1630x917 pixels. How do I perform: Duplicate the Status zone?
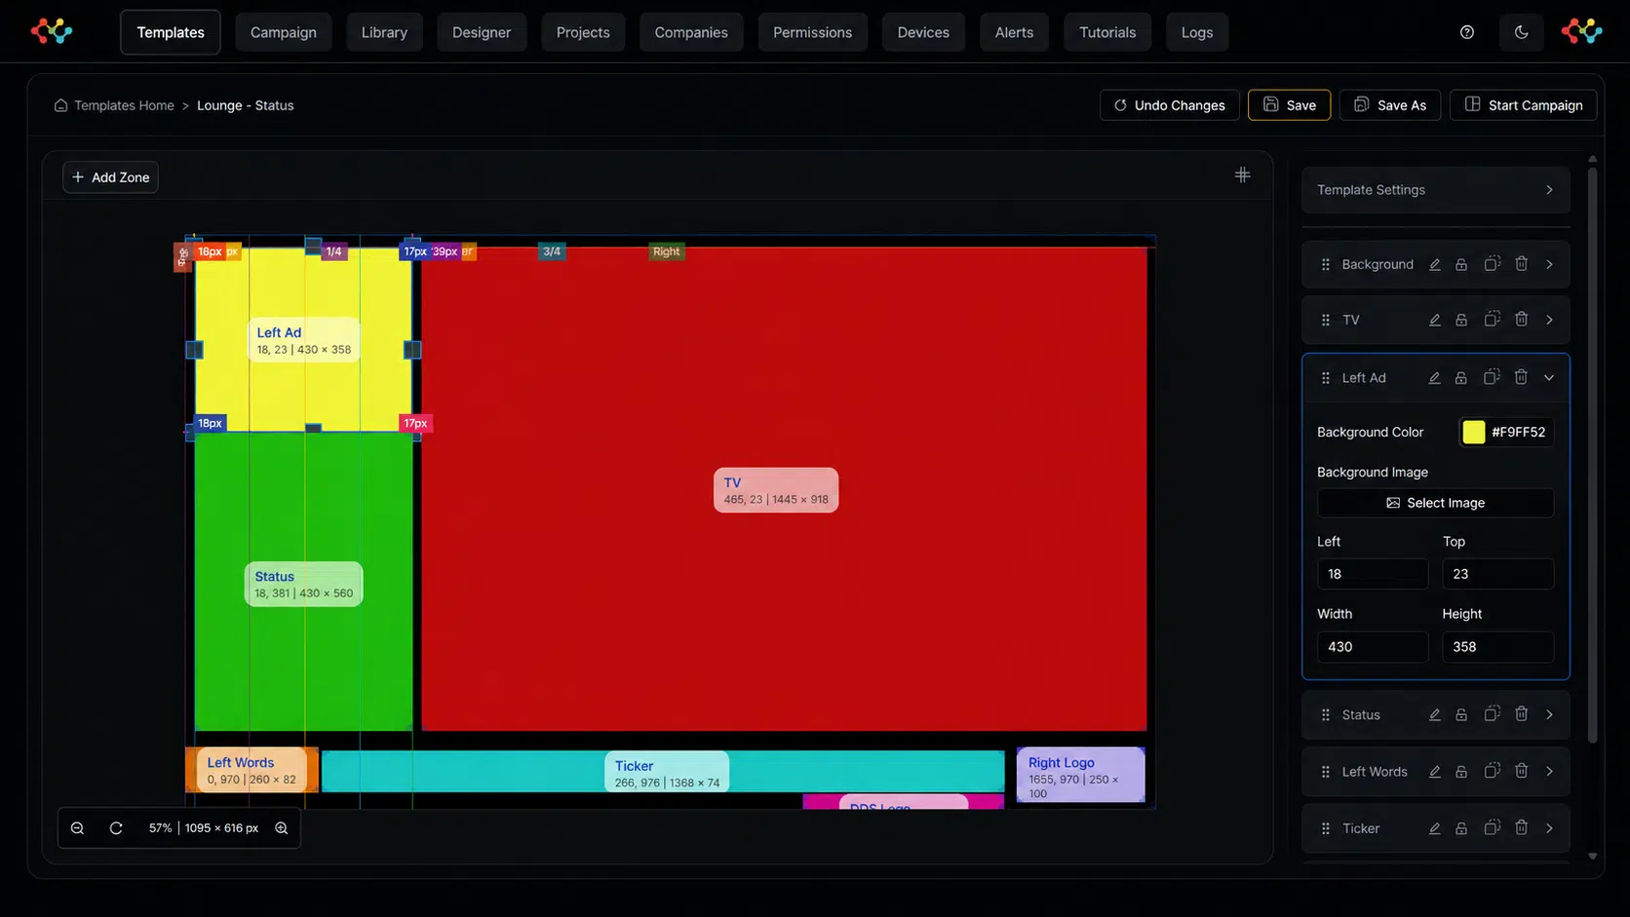[x=1492, y=714]
